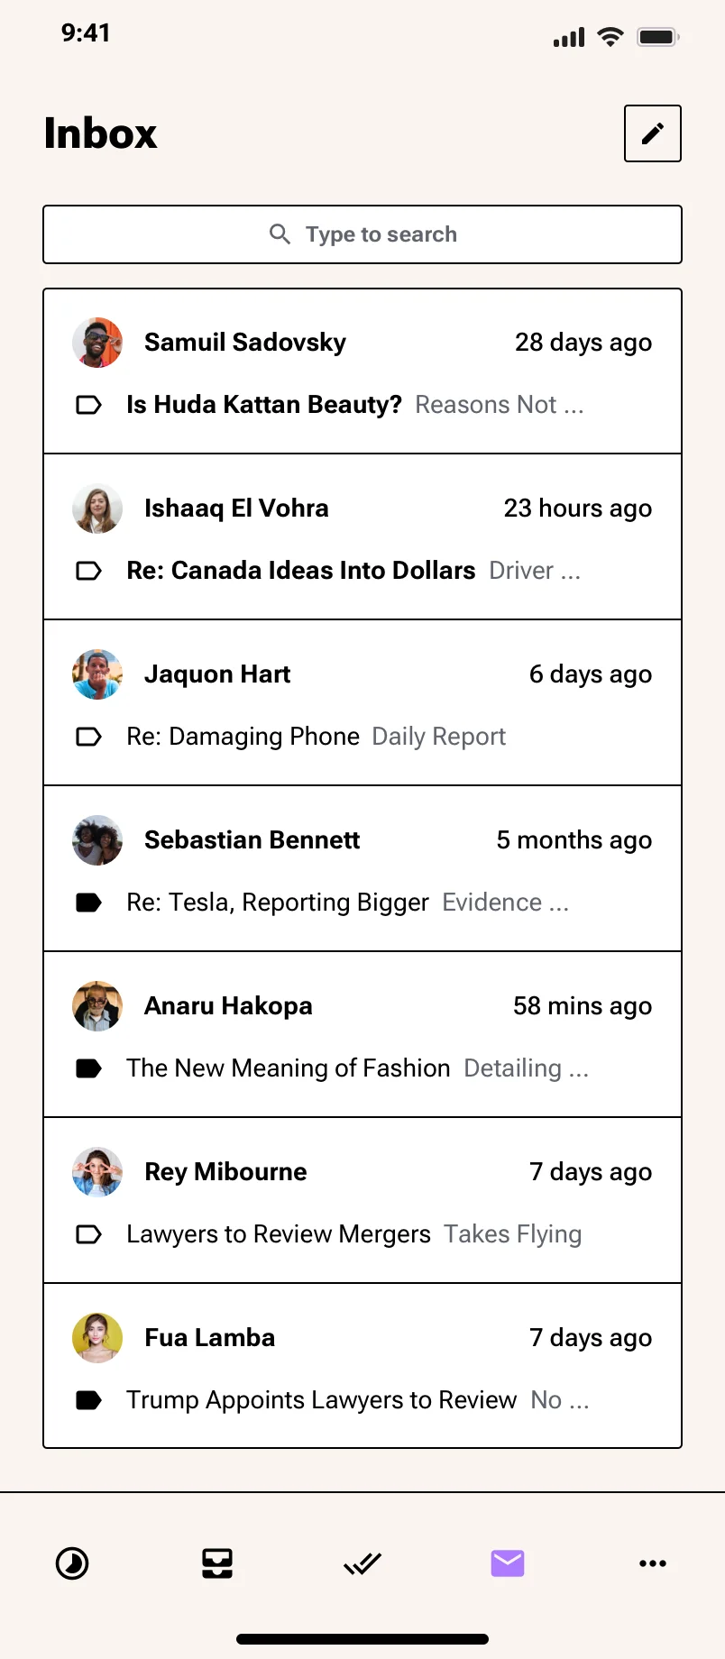The height and width of the screenshot is (1659, 725).
Task: Tap Rey Mibourne's avatar photo
Action: pyautogui.click(x=96, y=1172)
